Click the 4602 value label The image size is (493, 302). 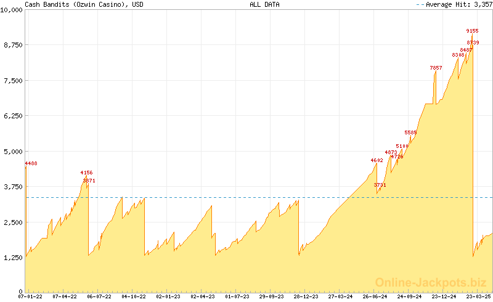pos(377,160)
